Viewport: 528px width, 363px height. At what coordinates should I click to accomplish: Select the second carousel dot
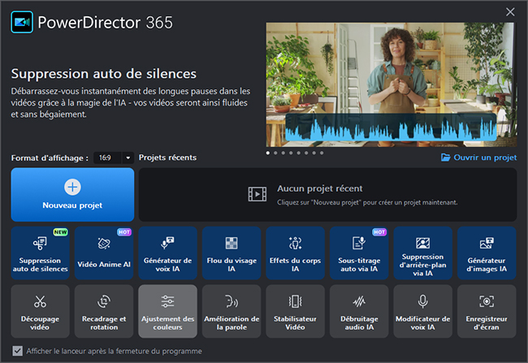coord(275,153)
